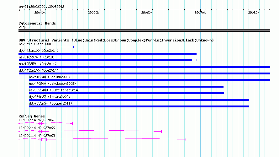Click the 39060k ruler tick label
Viewport: 279px width, 157px height.
pos(147,13)
